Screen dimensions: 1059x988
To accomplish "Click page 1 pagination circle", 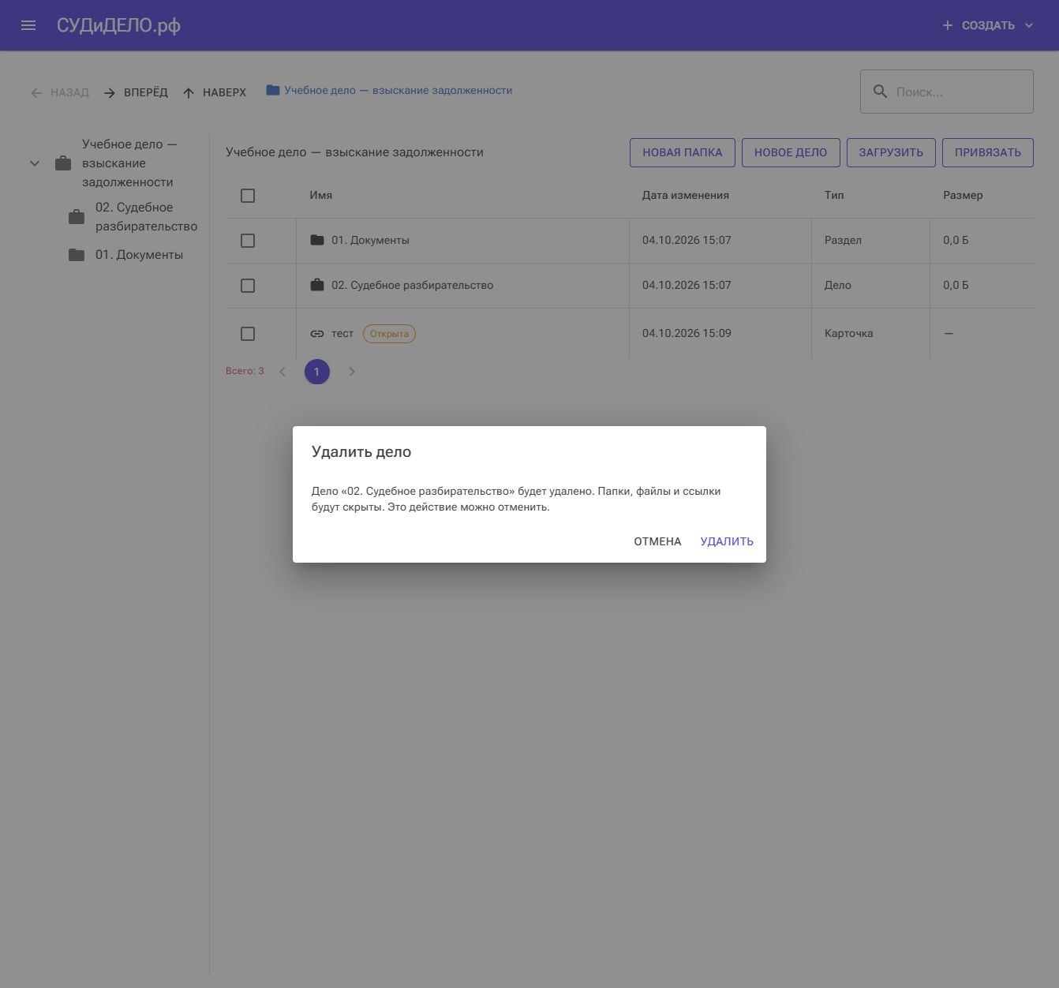I will coord(317,372).
